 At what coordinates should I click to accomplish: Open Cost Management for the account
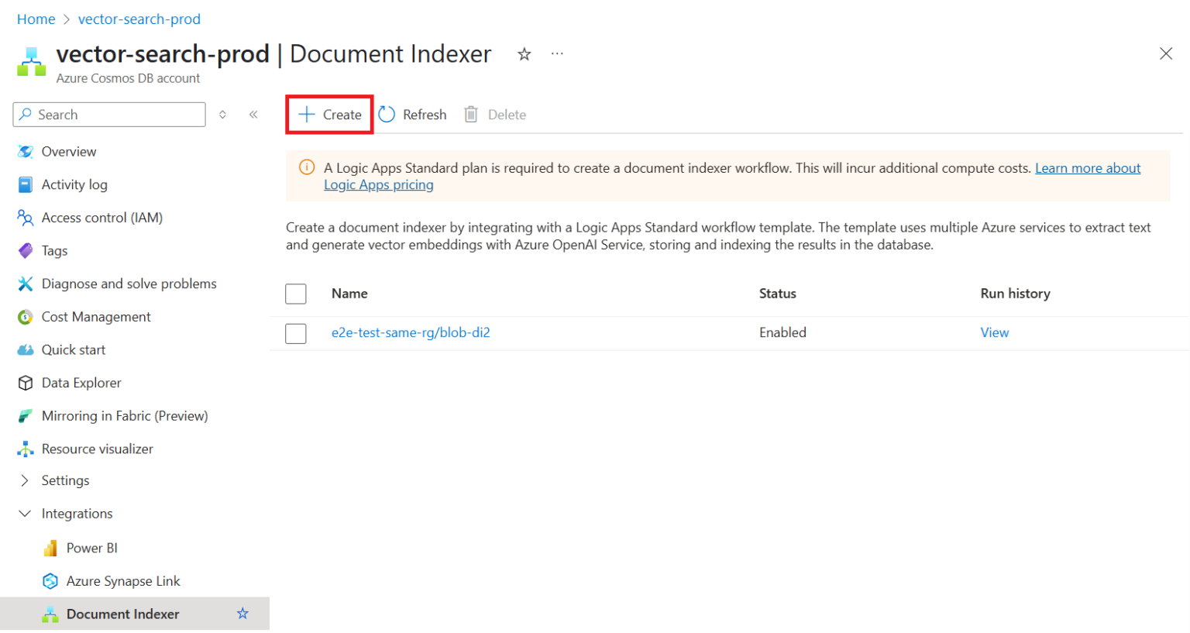pyautogui.click(x=95, y=316)
